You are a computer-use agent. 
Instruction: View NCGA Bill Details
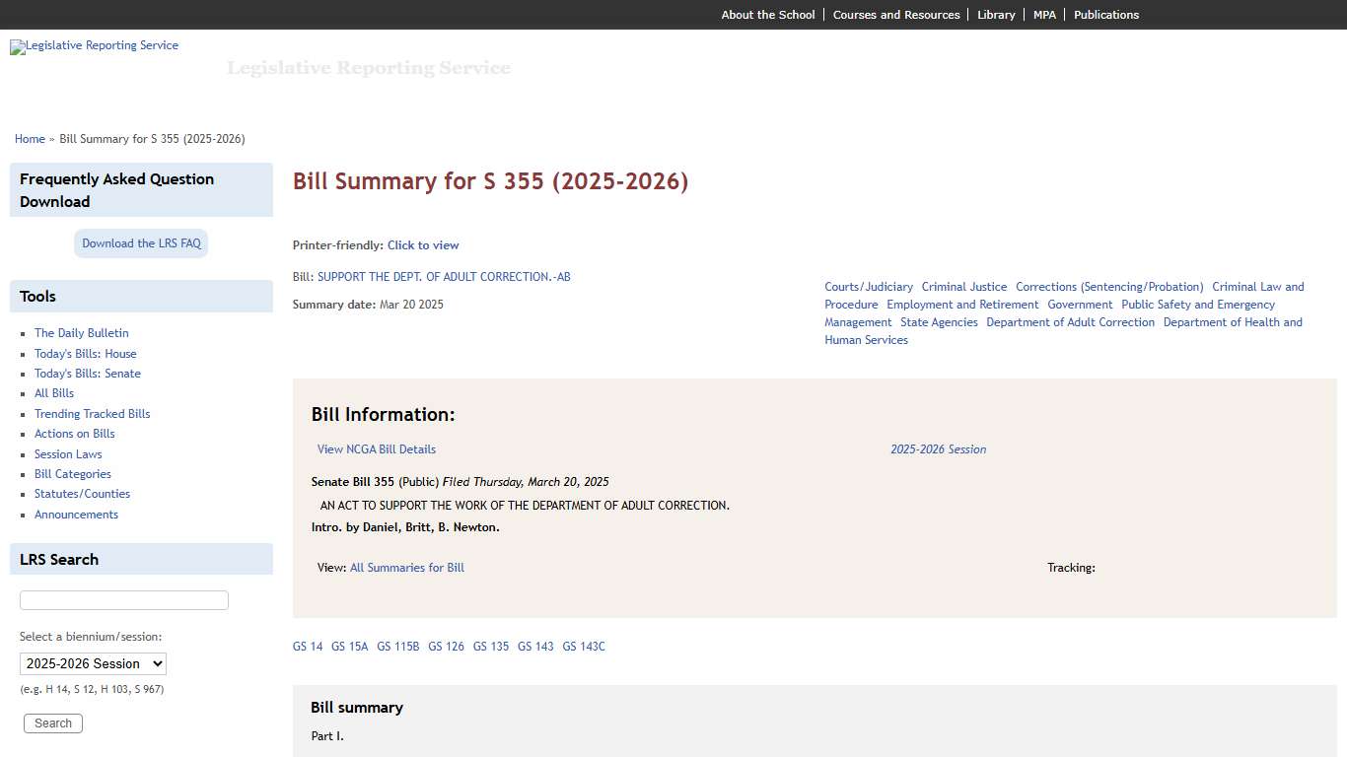(x=376, y=448)
